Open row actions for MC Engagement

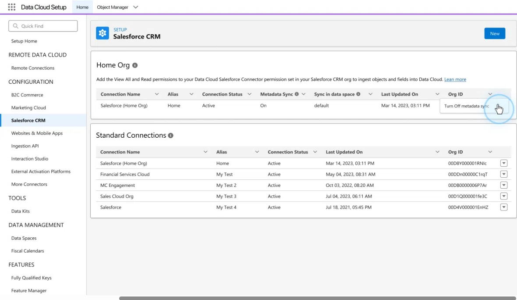pyautogui.click(x=503, y=185)
